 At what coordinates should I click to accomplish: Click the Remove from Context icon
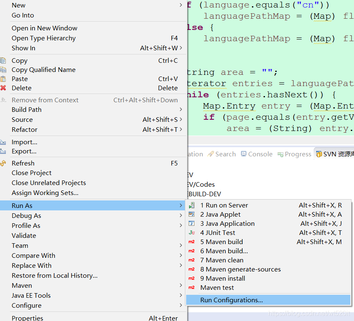3,100
